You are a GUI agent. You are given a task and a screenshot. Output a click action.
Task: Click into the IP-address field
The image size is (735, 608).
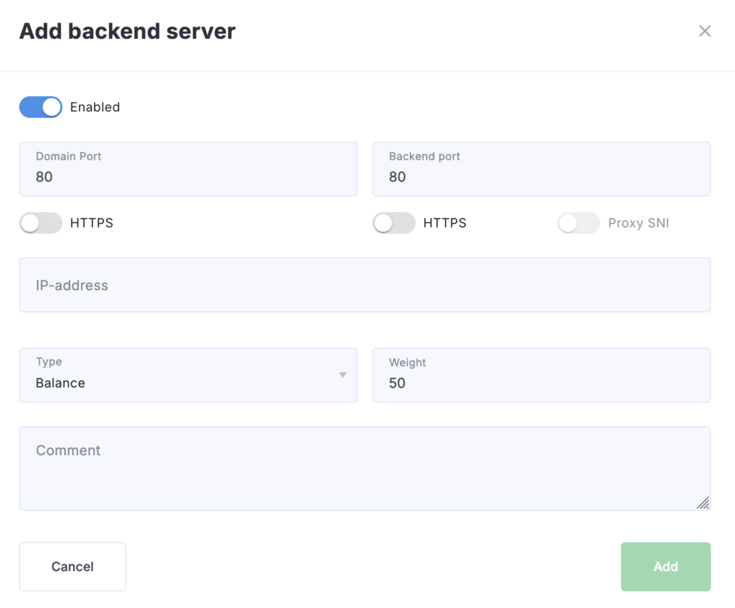[x=365, y=285]
